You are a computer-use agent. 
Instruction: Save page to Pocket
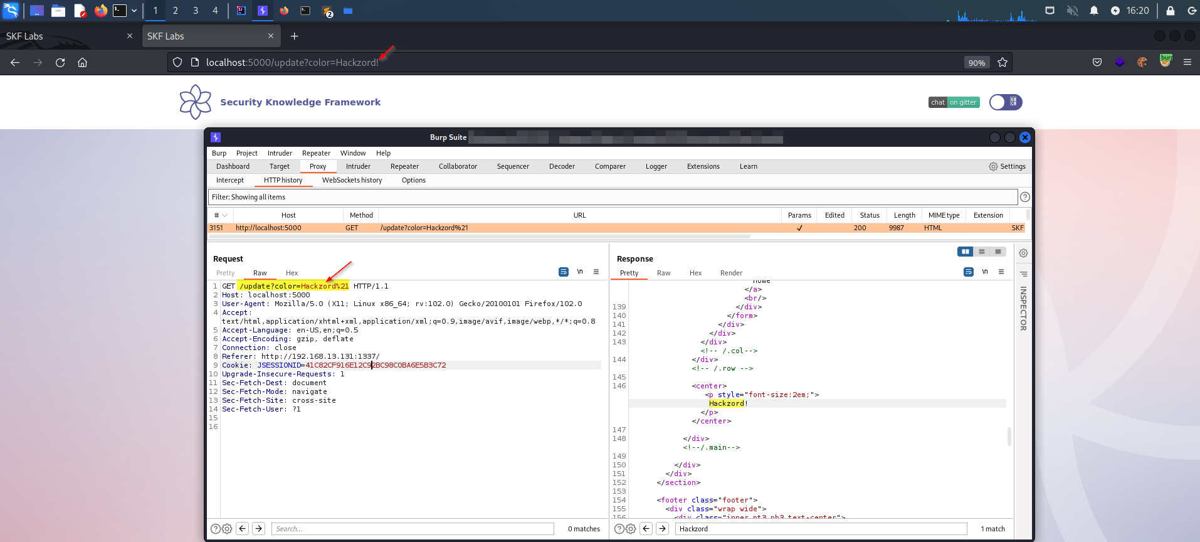coord(1097,62)
